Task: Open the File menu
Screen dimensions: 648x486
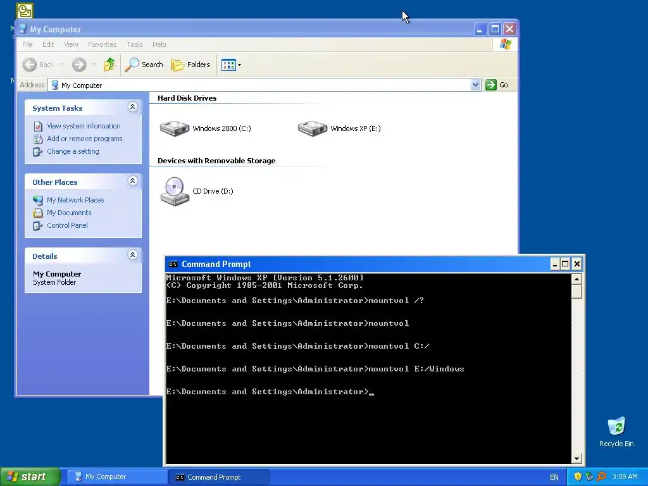Action: point(27,44)
